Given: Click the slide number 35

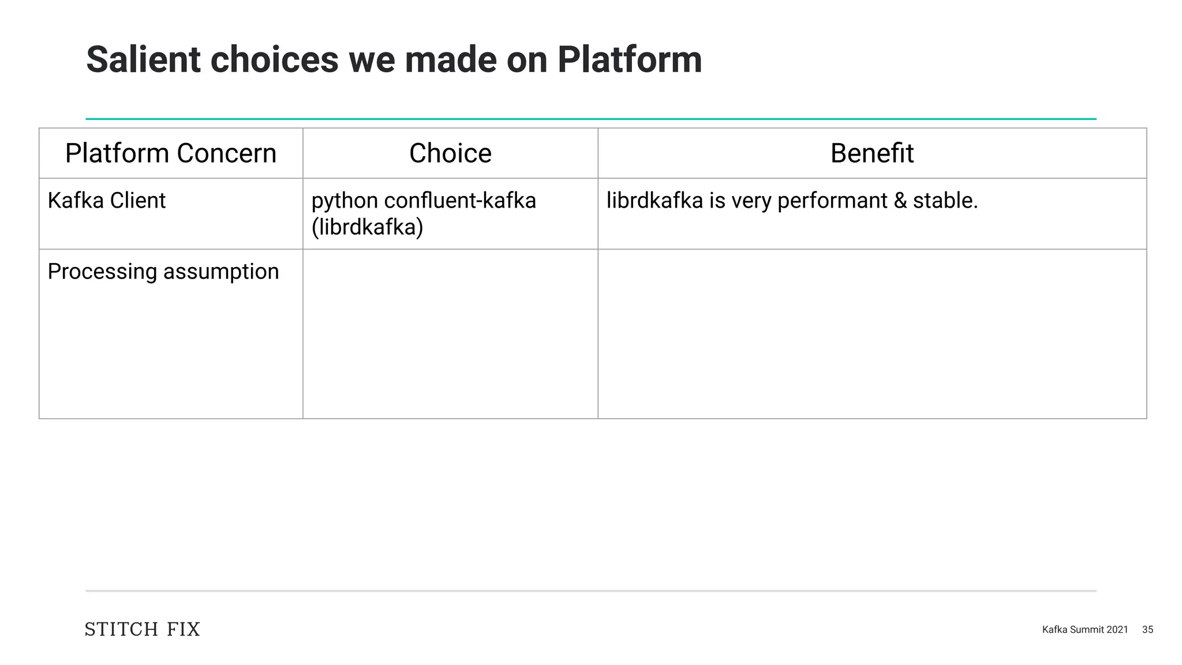Looking at the screenshot, I should tap(1147, 630).
